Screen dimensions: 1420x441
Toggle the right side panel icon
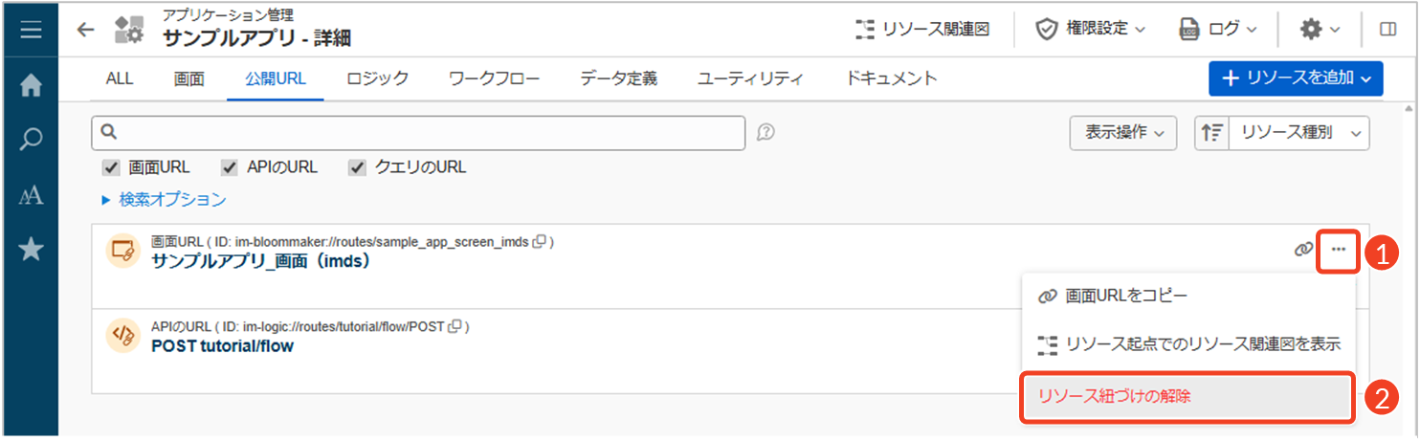click(x=1387, y=30)
